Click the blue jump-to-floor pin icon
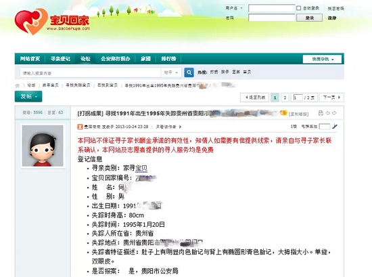The height and width of the screenshot is (277, 372). [x=335, y=127]
